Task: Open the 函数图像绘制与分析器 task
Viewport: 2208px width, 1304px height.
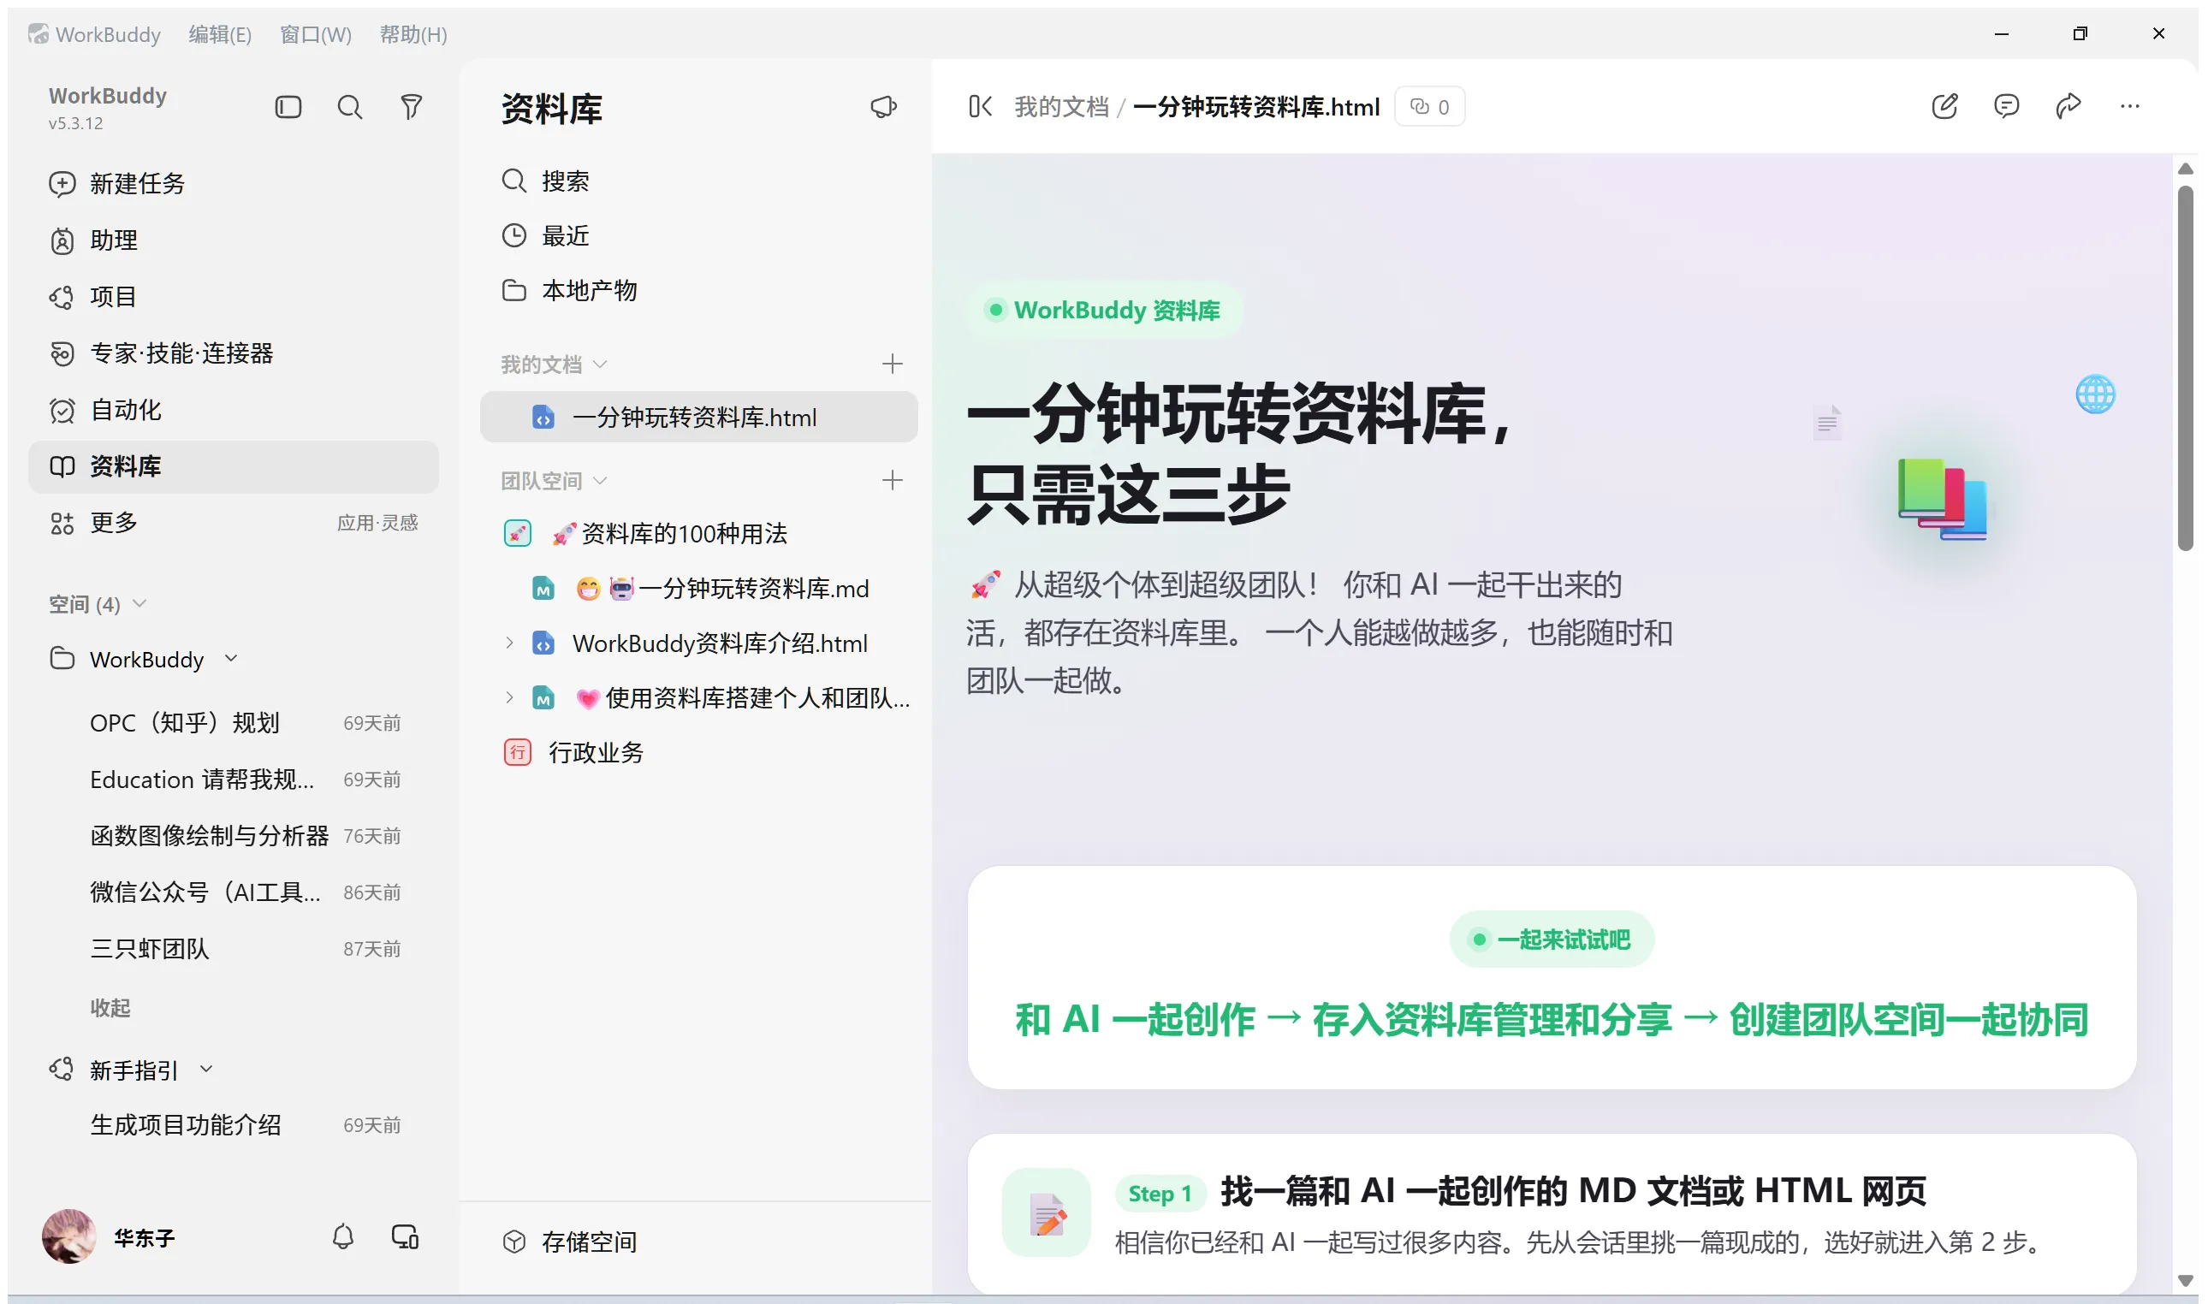Action: pyautogui.click(x=233, y=836)
